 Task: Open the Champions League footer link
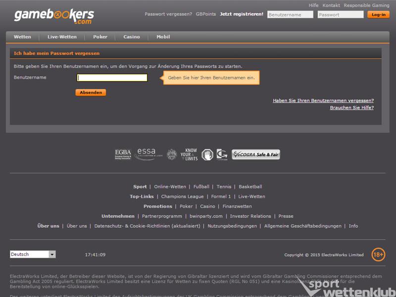(182, 197)
